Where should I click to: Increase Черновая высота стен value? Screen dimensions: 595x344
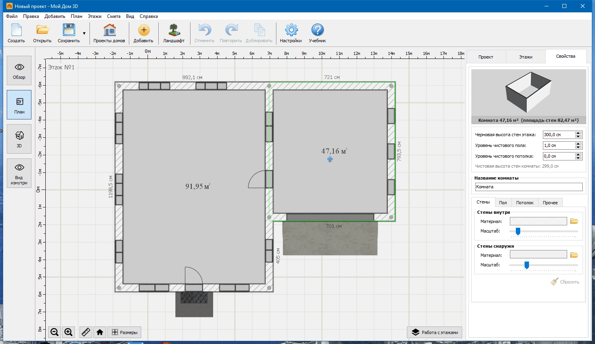[579, 133]
